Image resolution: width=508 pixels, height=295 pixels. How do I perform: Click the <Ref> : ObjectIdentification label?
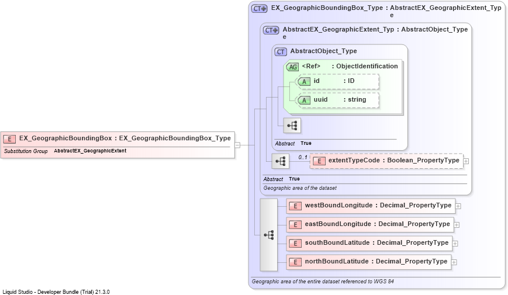click(x=350, y=67)
